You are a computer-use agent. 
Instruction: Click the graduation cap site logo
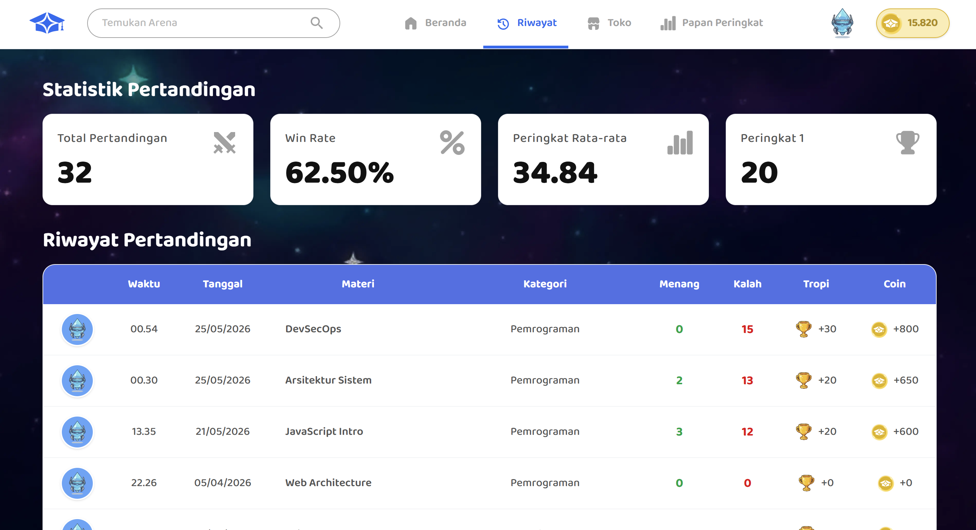pyautogui.click(x=47, y=23)
